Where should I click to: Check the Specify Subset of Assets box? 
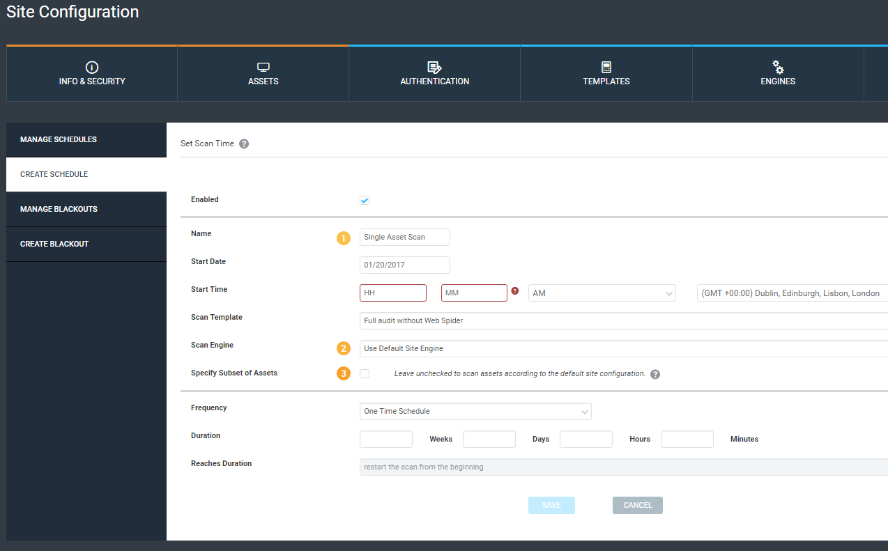365,374
